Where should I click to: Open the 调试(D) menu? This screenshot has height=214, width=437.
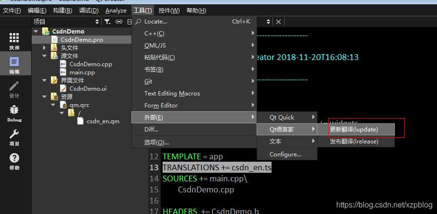[x=89, y=11]
